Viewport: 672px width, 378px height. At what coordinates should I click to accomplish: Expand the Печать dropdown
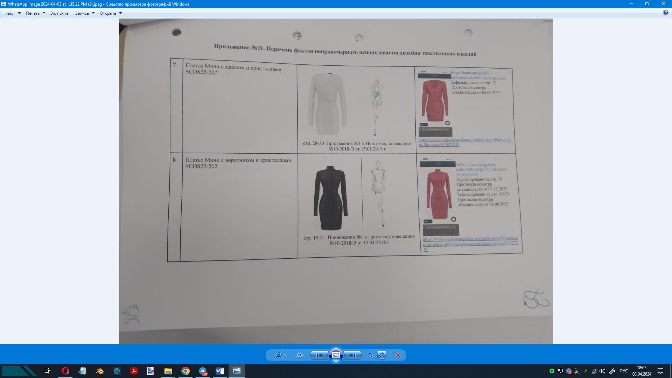tap(35, 13)
